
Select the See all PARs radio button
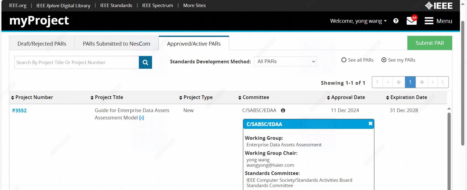coord(344,60)
